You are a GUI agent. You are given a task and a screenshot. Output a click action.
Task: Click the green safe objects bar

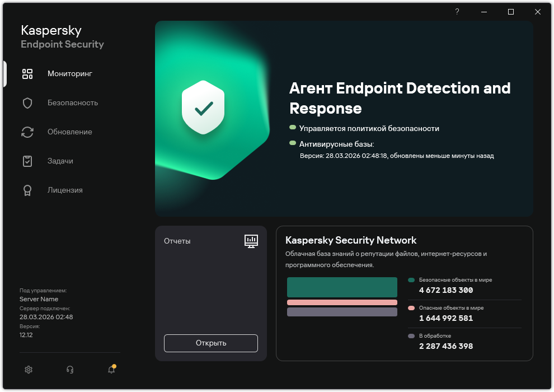(x=342, y=287)
